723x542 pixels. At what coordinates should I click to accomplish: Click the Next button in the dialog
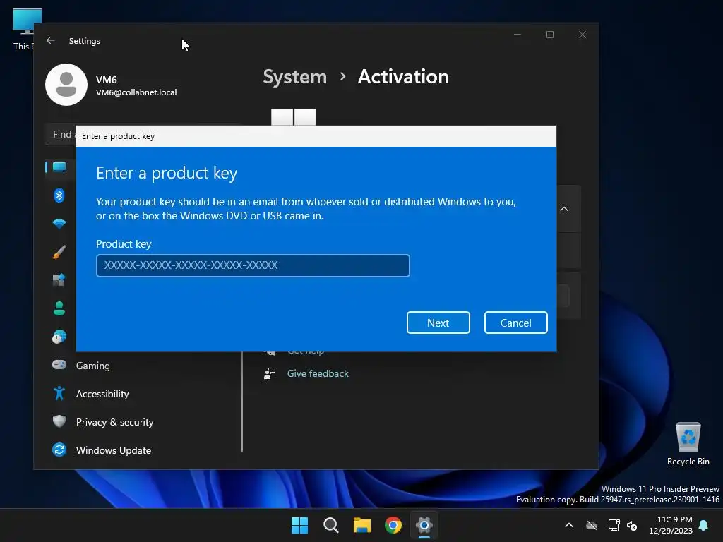pos(438,323)
